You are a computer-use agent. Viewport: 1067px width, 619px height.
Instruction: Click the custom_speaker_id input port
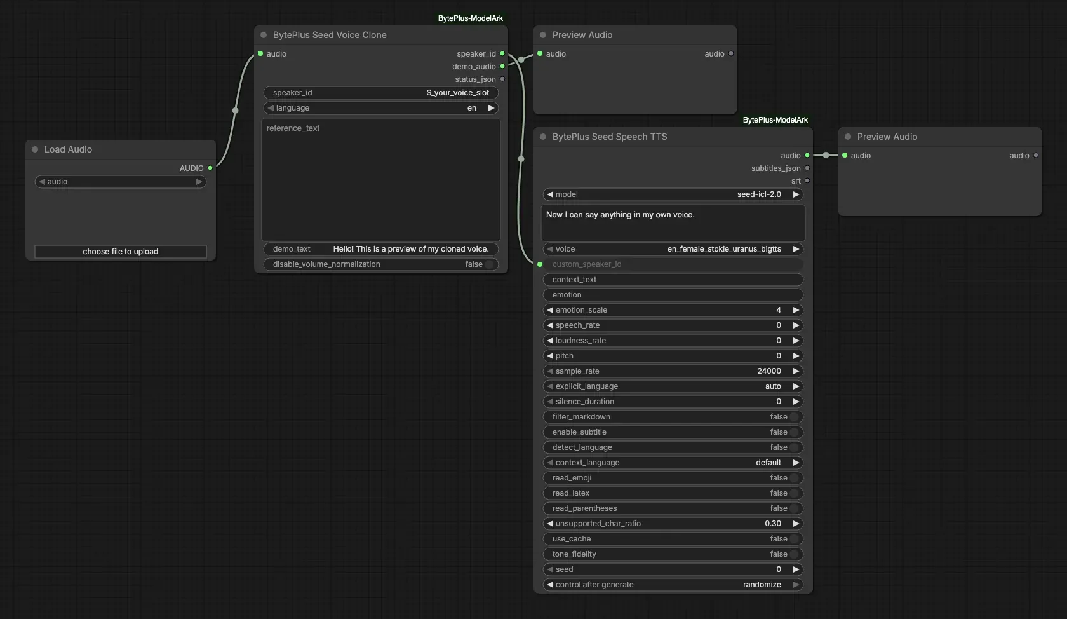pyautogui.click(x=540, y=264)
